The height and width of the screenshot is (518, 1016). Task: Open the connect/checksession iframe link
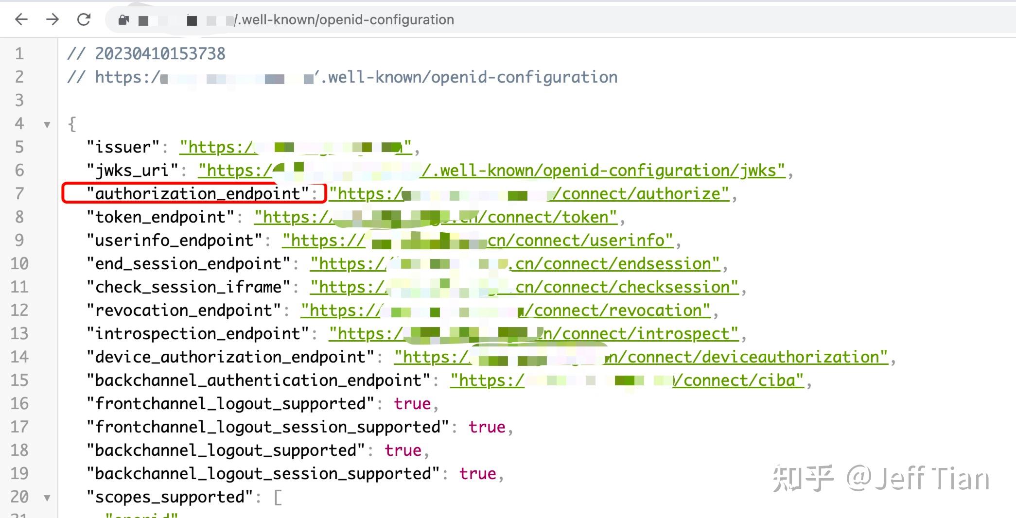tap(525, 287)
